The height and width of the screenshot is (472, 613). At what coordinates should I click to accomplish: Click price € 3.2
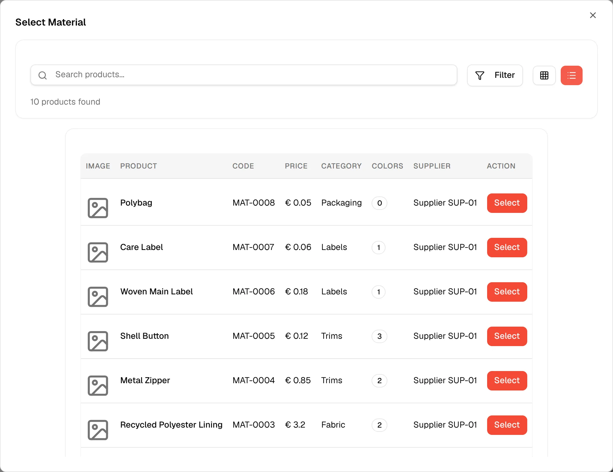click(295, 425)
